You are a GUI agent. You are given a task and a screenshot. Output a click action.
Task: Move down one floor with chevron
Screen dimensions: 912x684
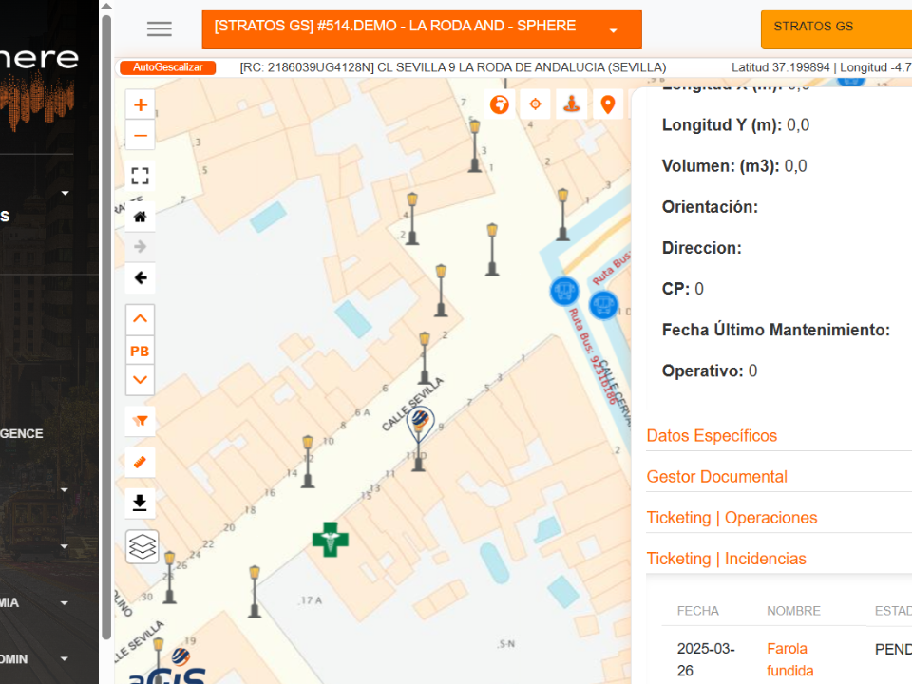tap(141, 380)
